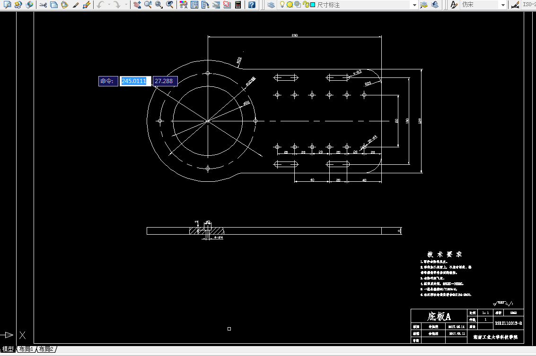The width and height of the screenshot is (536, 356).
Task: Click the drawing number in title block
Action: 508,323
